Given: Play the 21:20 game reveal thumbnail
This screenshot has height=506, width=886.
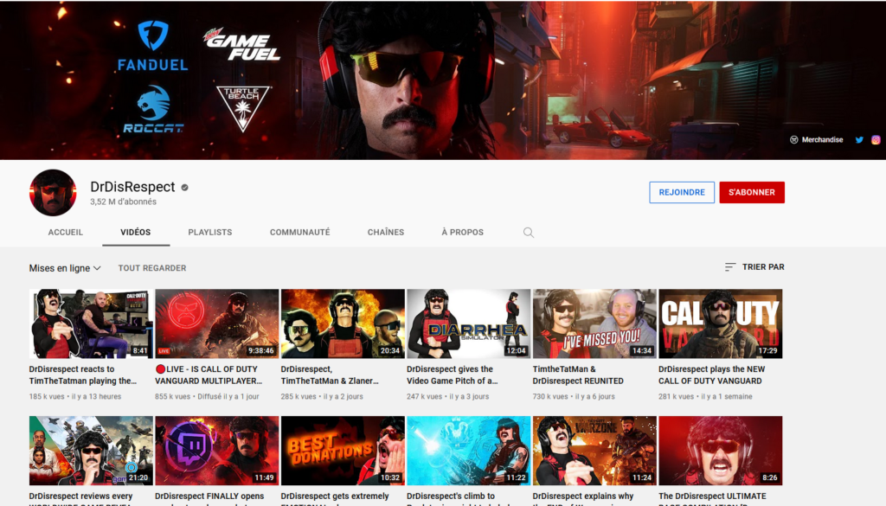Looking at the screenshot, I should coord(91,451).
